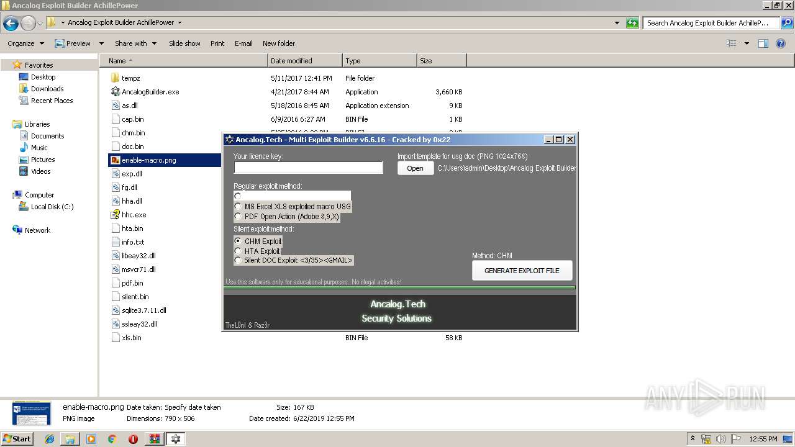Select the enable-macro.png file icon
This screenshot has width=795, height=447.
115,160
